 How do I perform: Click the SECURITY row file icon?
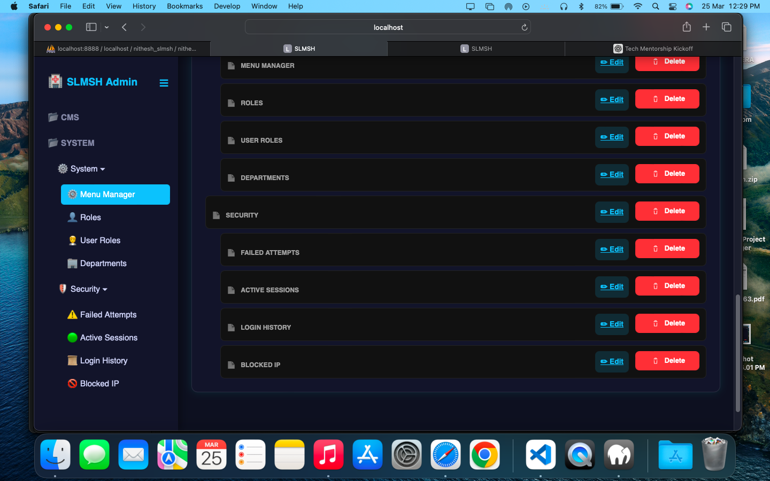click(x=216, y=215)
